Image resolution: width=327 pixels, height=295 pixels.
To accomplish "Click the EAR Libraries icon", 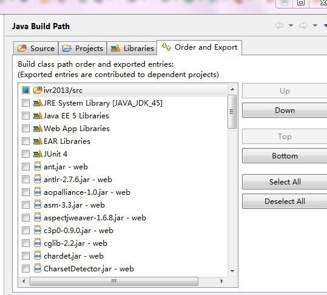I will pos(38,141).
